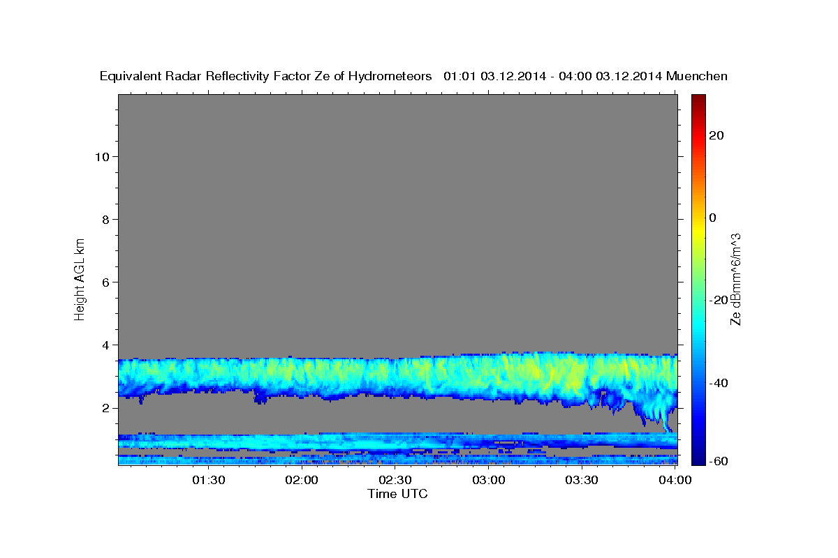Screen dimensions: 838x558
Task: Click the plot title 'Equivalent Radar Reflectivity Factor Ze of Hydrometeors'
Action: point(266,76)
